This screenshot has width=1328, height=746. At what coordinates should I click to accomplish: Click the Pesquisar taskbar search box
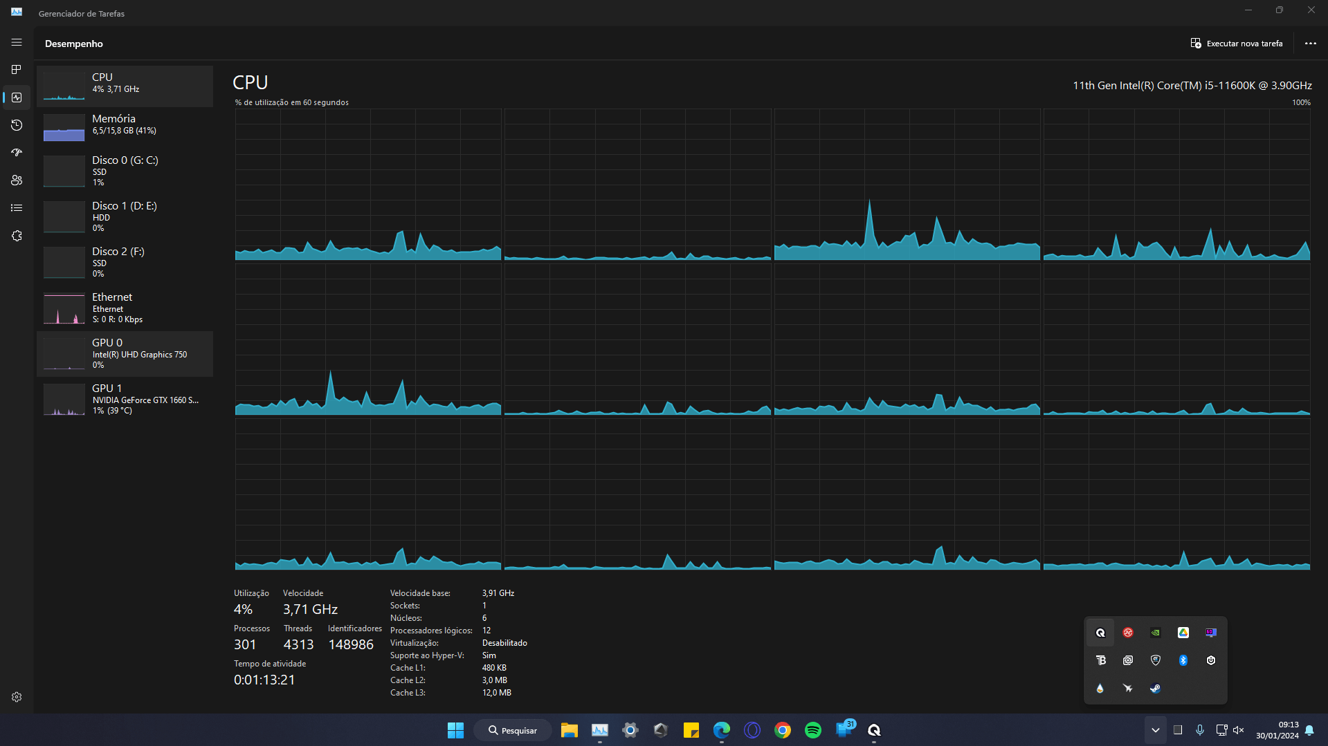point(513,730)
